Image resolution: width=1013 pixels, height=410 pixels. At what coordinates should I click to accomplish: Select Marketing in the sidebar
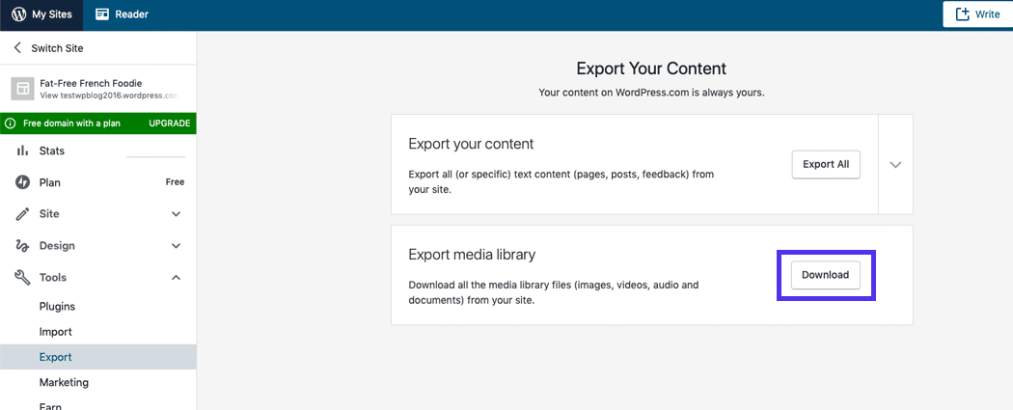pyautogui.click(x=64, y=382)
